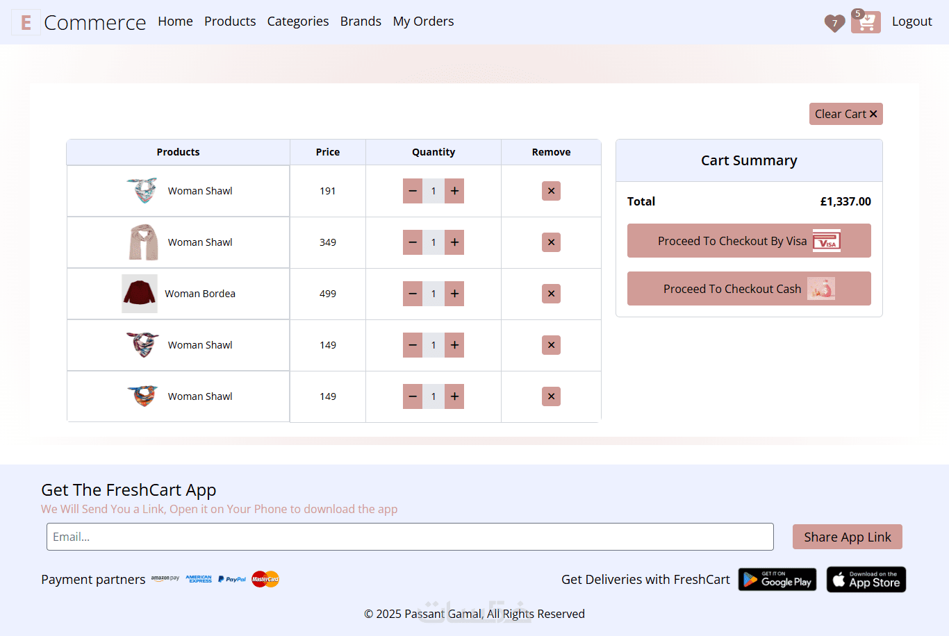
Task: Open the Woman Bordea product thumbnail
Action: coord(140,294)
